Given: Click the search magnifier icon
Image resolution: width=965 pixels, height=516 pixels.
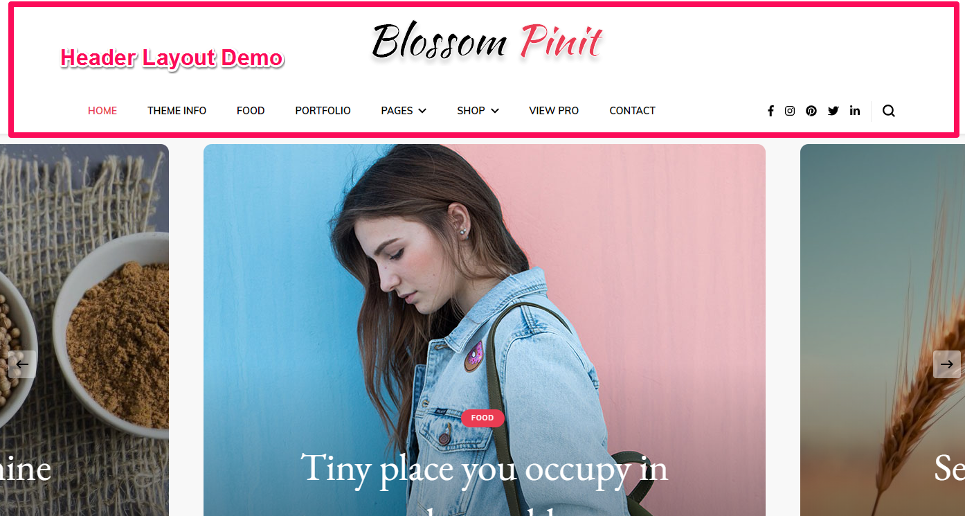Looking at the screenshot, I should (x=889, y=111).
